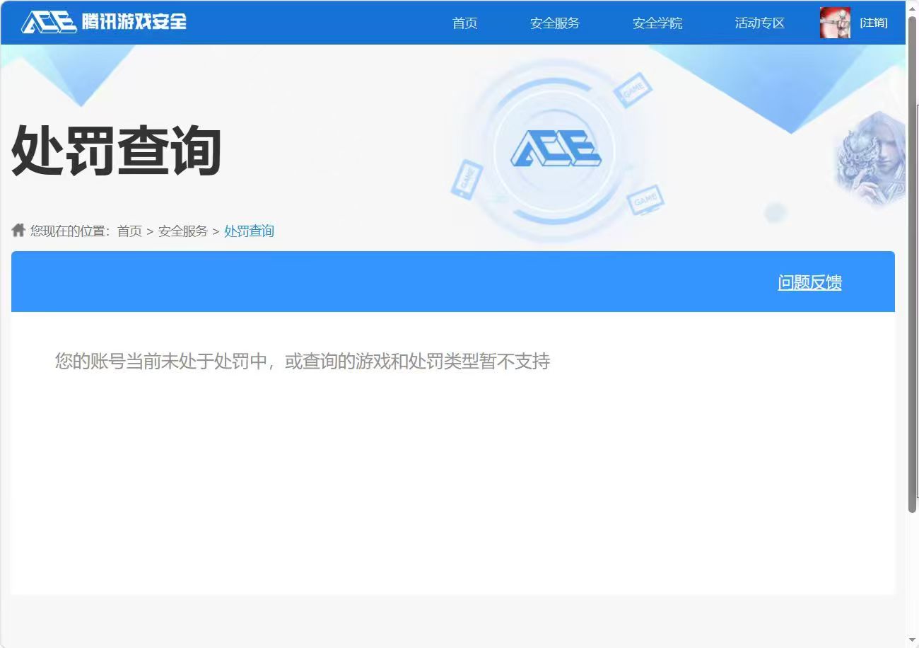The image size is (919, 648).
Task: Click the vertical page scrollbar
Action: tap(912, 263)
